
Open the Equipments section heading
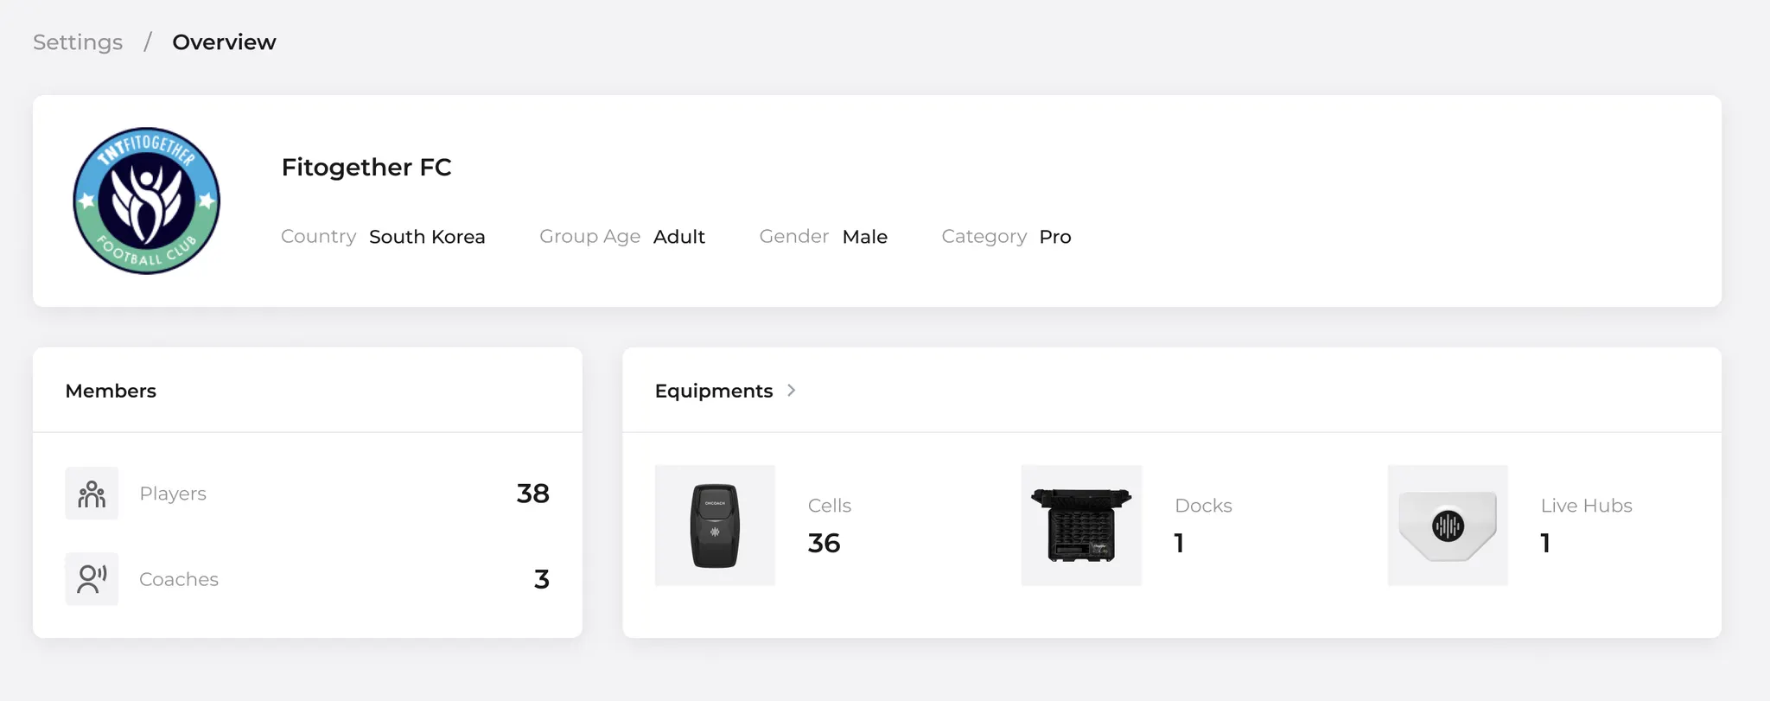[x=713, y=391]
